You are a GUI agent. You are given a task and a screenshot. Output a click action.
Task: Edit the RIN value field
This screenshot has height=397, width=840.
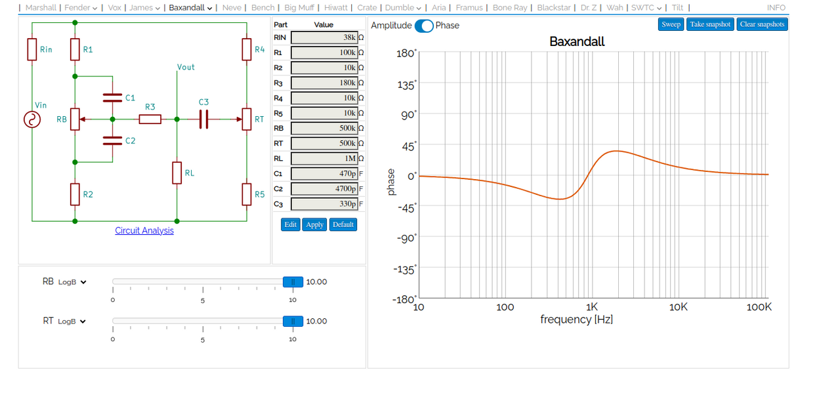pyautogui.click(x=324, y=37)
